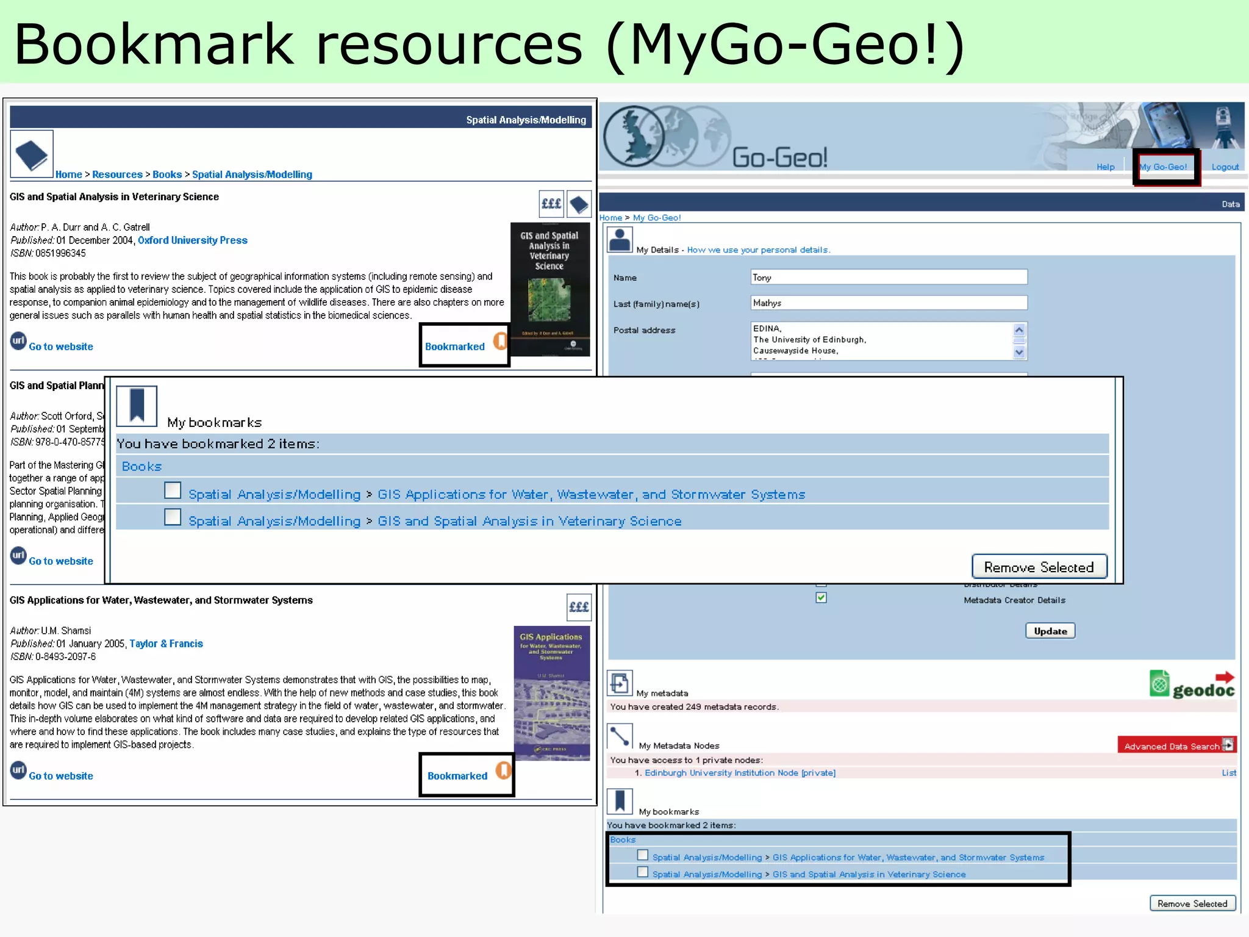The width and height of the screenshot is (1249, 937).
Task: Click 'You have created 249 metadata records.' text
Action: (x=694, y=707)
